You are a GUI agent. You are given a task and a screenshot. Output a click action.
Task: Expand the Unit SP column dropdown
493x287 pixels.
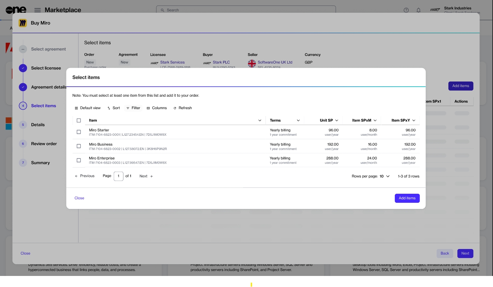tap(337, 121)
